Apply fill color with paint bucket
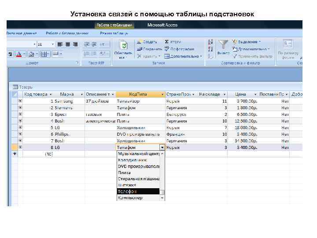The image size is (317, 238). click(x=31, y=54)
